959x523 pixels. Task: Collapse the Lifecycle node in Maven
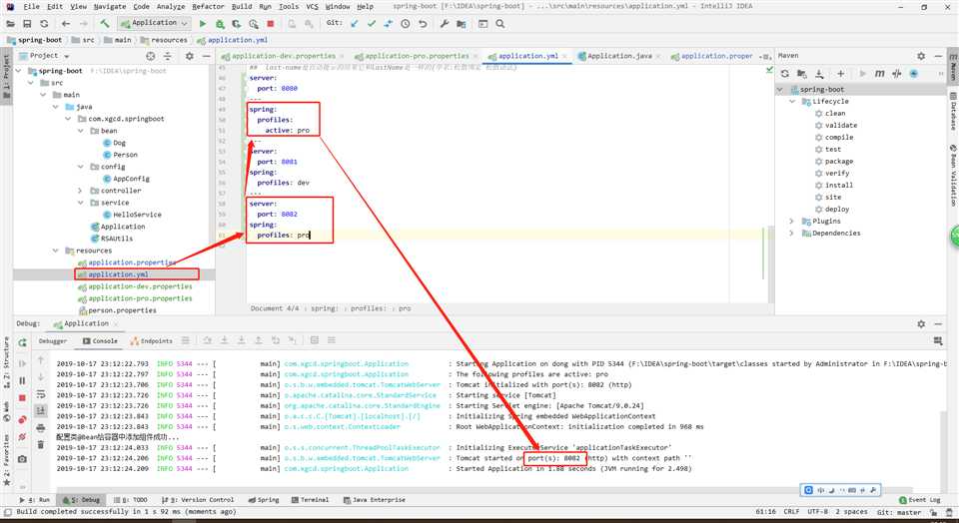tap(792, 102)
